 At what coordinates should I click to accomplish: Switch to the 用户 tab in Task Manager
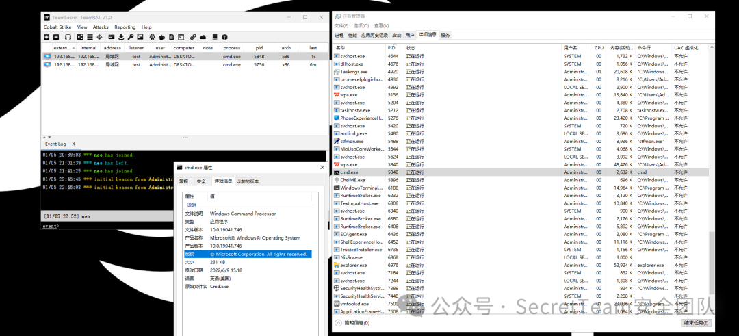tap(410, 35)
